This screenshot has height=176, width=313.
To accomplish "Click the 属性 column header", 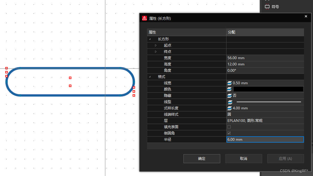I will tap(187, 32).
